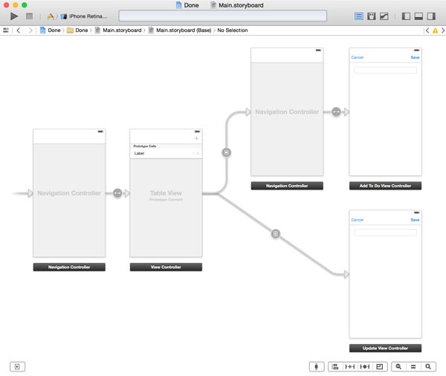
Task: Stop the running task
Action: coord(29,16)
